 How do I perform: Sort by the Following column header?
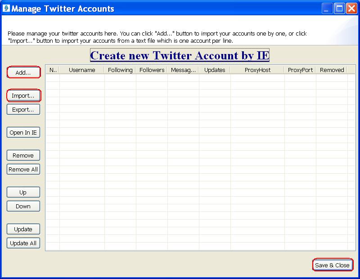pos(120,70)
